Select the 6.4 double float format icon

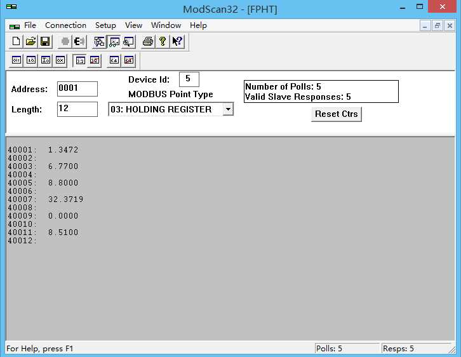pos(114,60)
